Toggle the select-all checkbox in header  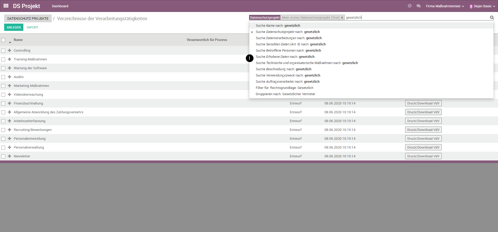(3, 40)
